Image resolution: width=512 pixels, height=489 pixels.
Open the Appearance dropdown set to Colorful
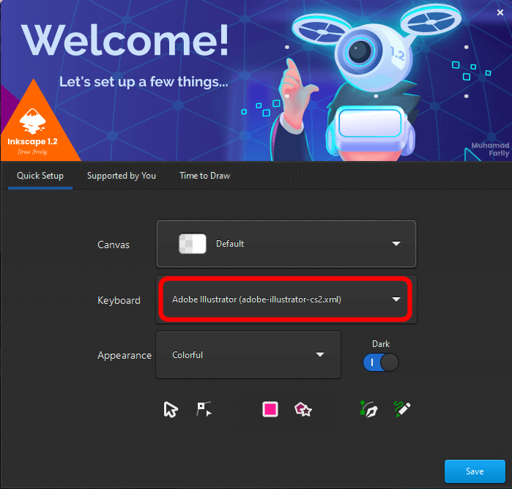click(x=248, y=354)
